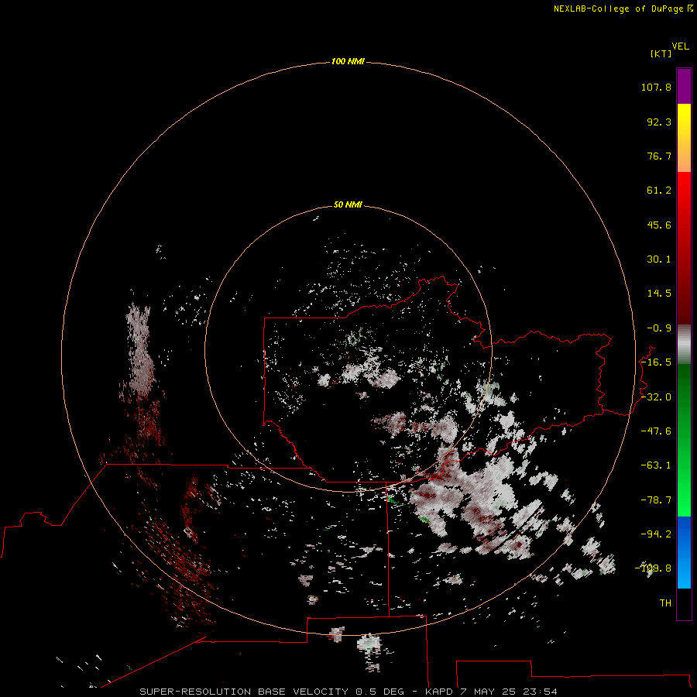Viewport: 697px width, 697px height.
Task: Click the [KT] units label
Action: coord(661,53)
